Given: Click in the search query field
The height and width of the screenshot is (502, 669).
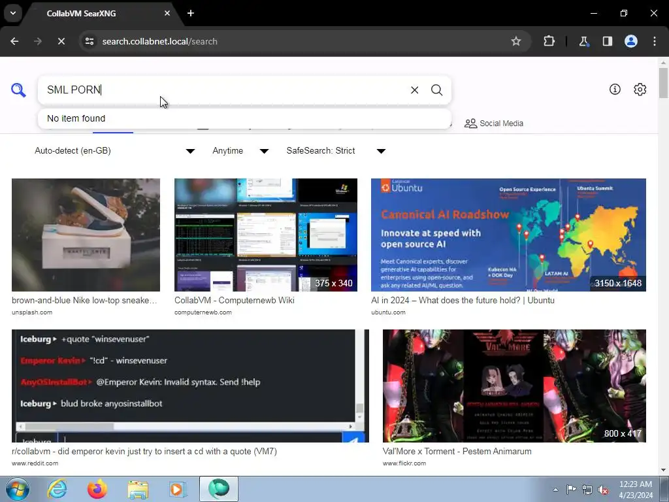Looking at the screenshot, I should 222,90.
